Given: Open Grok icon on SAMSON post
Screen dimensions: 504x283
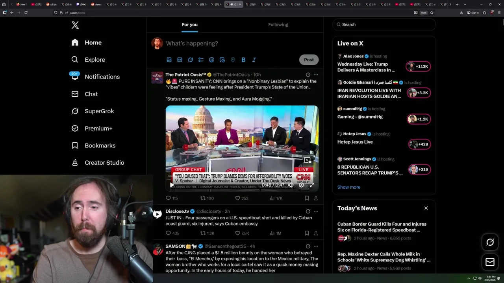Looking at the screenshot, I should coord(308,246).
